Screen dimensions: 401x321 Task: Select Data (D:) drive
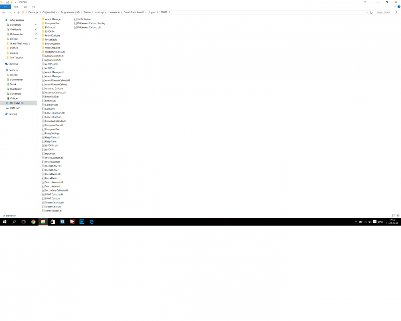(x=14, y=108)
